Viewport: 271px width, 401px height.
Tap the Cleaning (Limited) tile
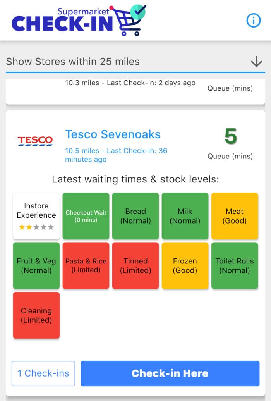pyautogui.click(x=36, y=315)
